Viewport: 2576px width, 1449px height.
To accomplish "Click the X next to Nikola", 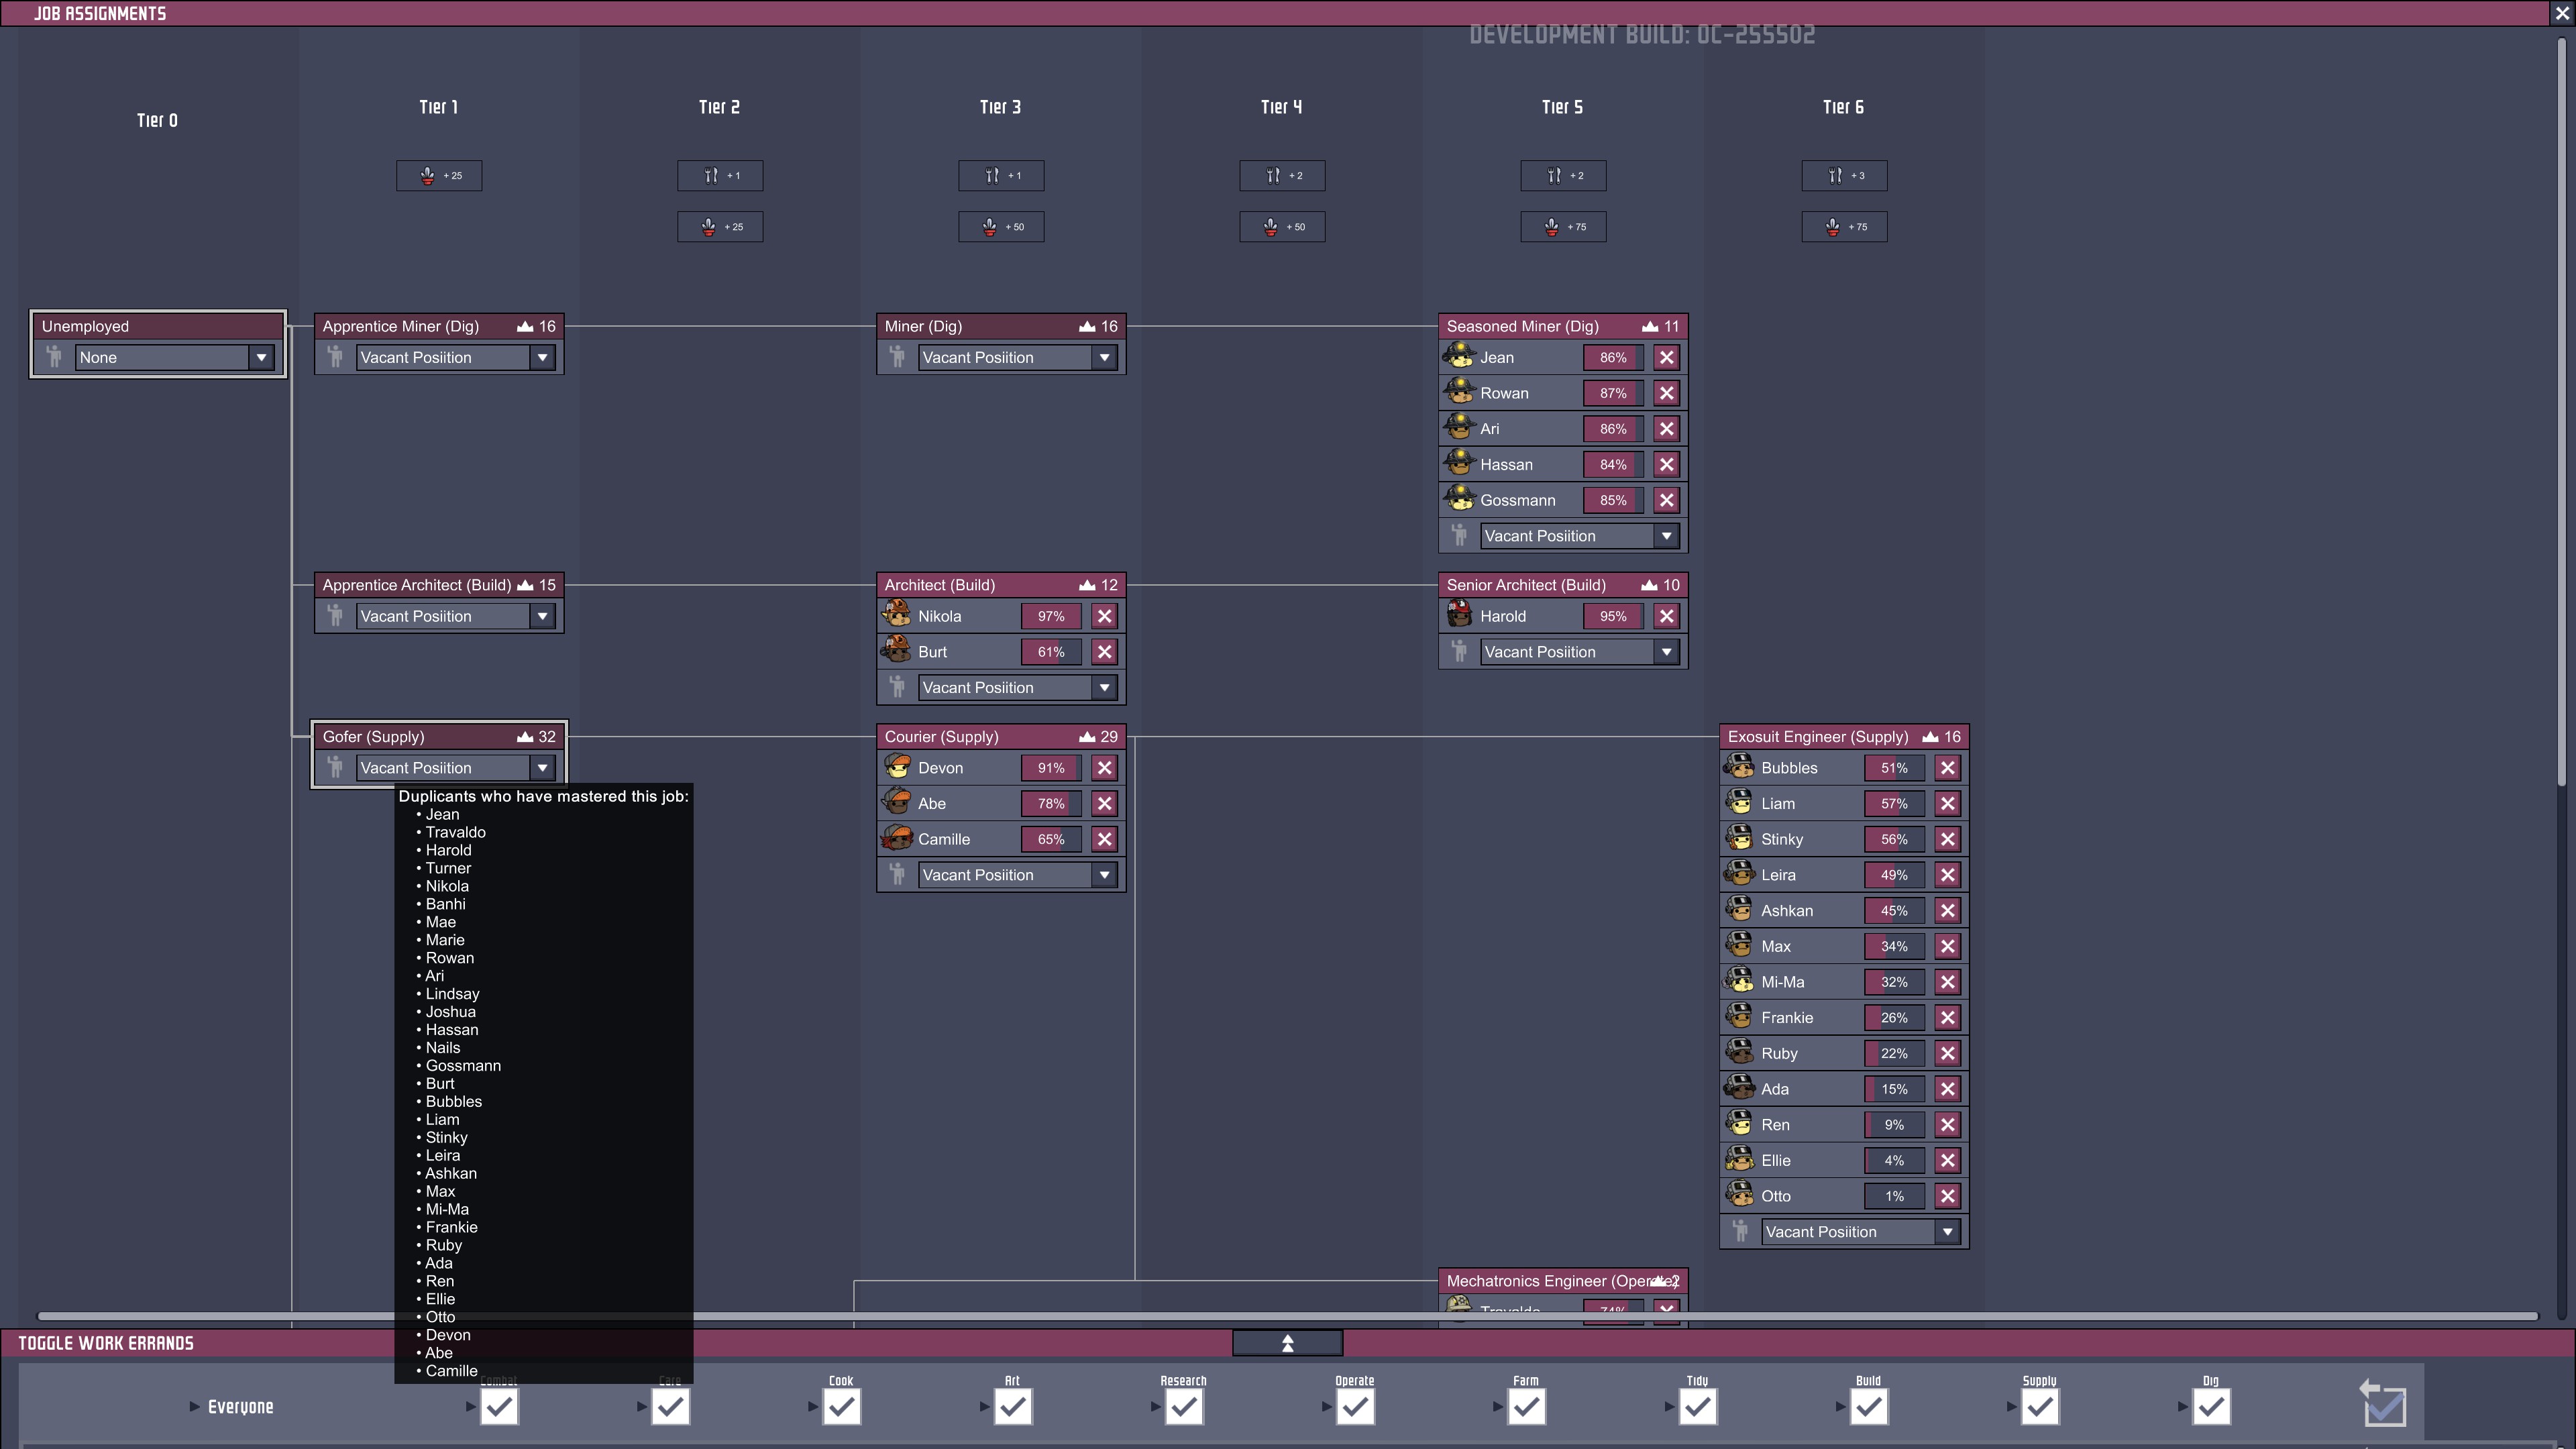I will click(1104, 616).
